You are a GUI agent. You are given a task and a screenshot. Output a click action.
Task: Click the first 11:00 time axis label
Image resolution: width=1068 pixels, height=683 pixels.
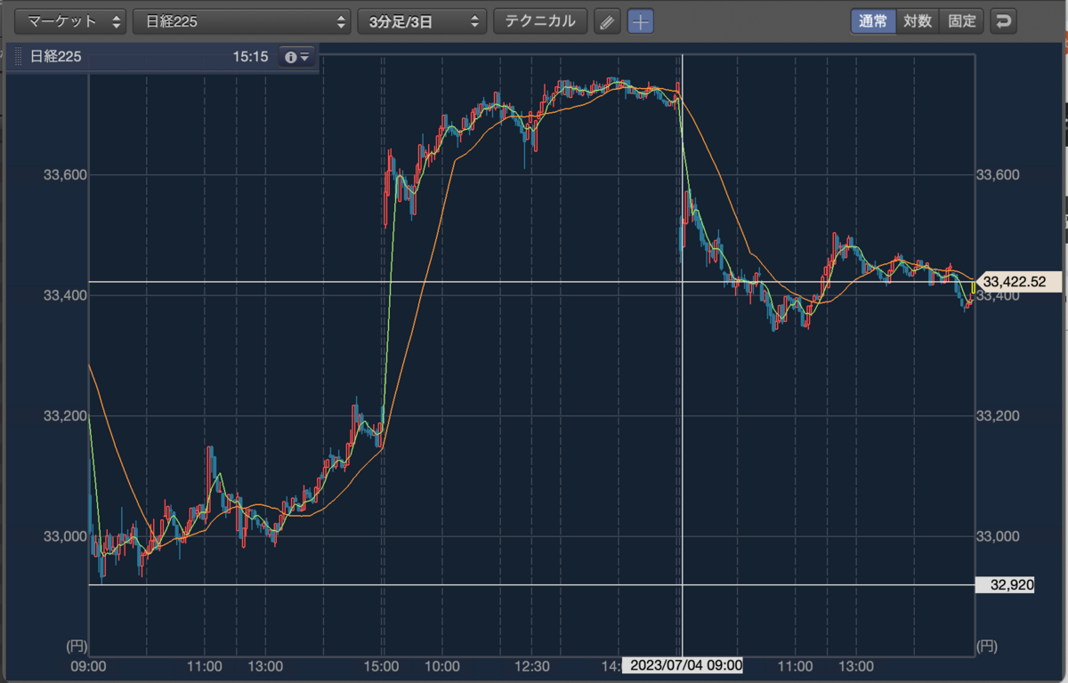(205, 666)
